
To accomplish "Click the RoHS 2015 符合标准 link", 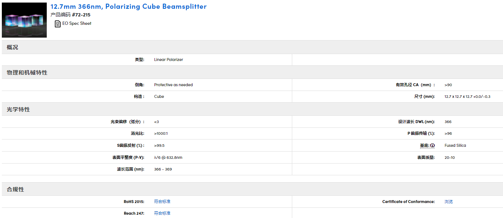I will [x=162, y=202].
